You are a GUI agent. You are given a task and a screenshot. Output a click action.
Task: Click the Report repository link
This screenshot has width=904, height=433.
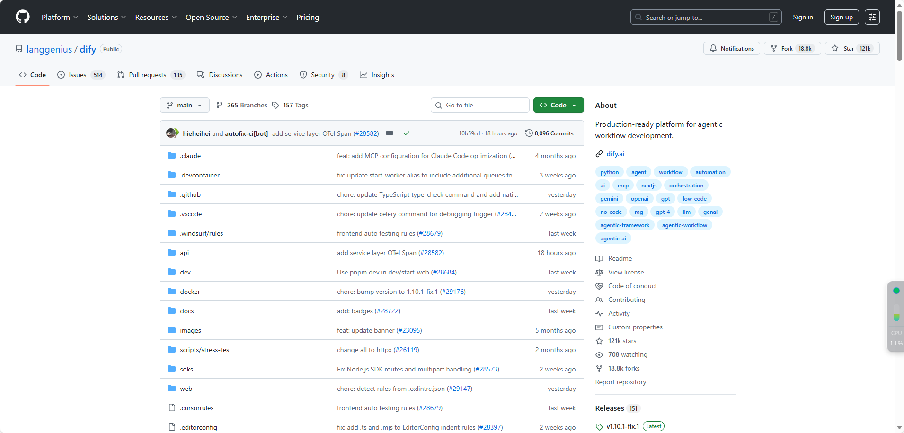[x=620, y=382]
